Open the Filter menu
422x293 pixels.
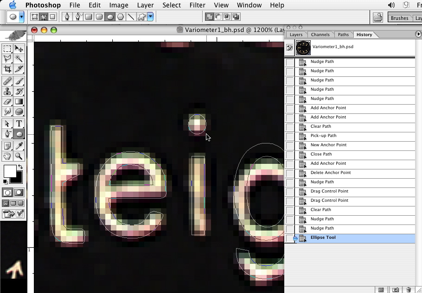197,5
